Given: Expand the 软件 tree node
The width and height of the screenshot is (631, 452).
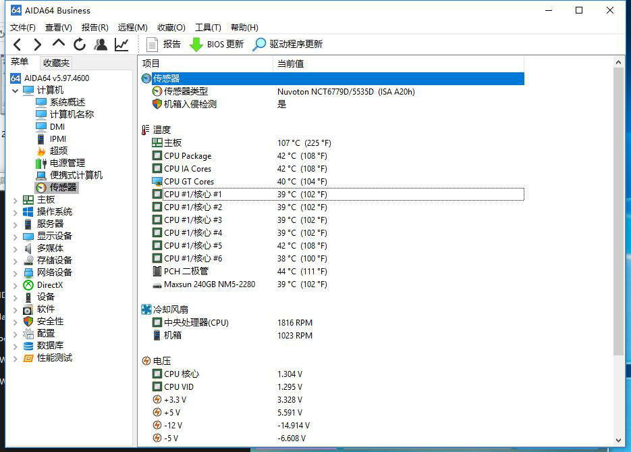Looking at the screenshot, I should coord(16,310).
